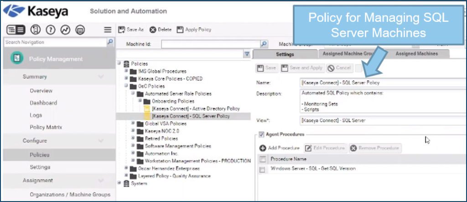Open the bookmarks icon in navigation bar

pyautogui.click(x=36, y=30)
